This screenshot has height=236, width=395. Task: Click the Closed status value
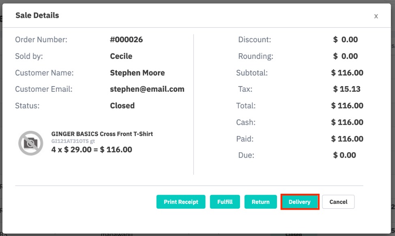[x=122, y=106]
